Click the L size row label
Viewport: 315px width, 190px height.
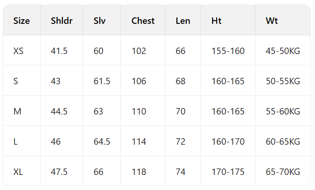coord(16,141)
